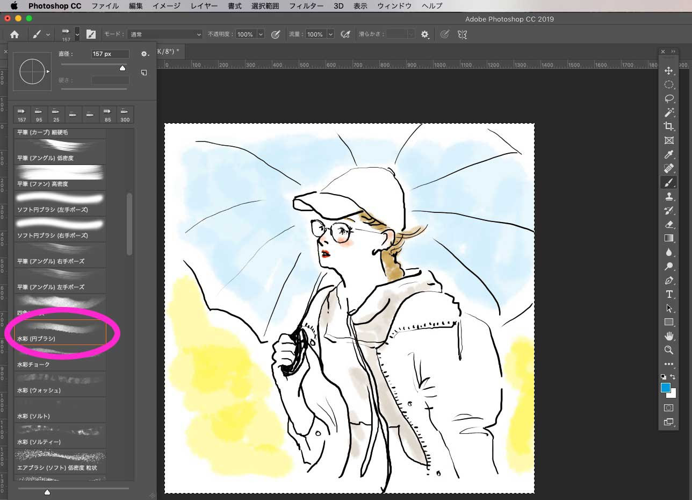Choose the ソフト円ブラシ (左手ポーズ) brush
692x500 pixels.
pyautogui.click(x=60, y=203)
